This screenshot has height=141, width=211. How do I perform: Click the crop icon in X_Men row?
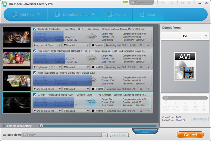tap(141, 111)
